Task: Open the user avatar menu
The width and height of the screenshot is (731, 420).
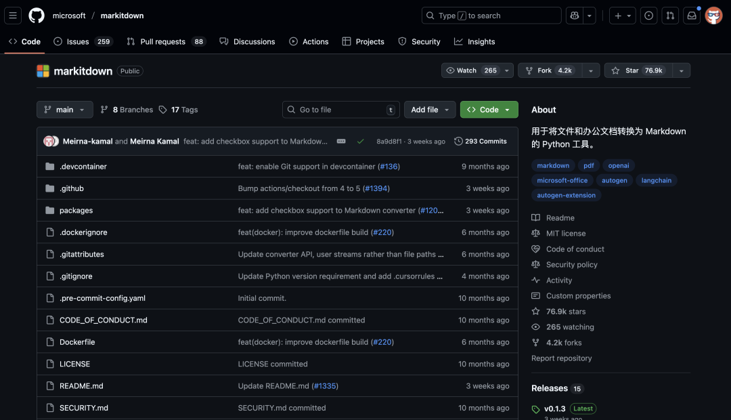Action: (714, 16)
